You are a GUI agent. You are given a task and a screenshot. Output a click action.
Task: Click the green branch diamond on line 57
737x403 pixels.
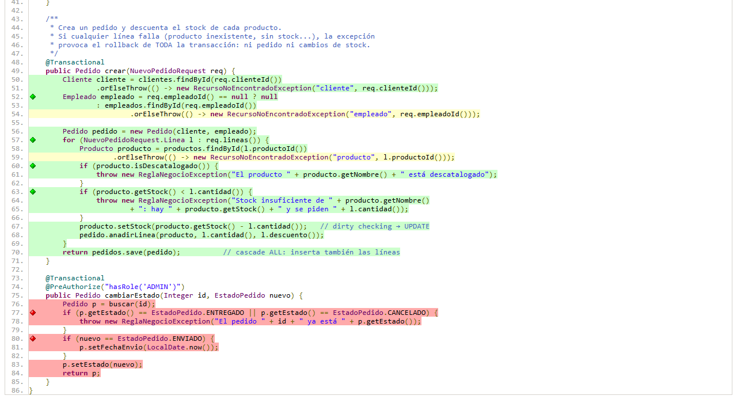click(33, 140)
